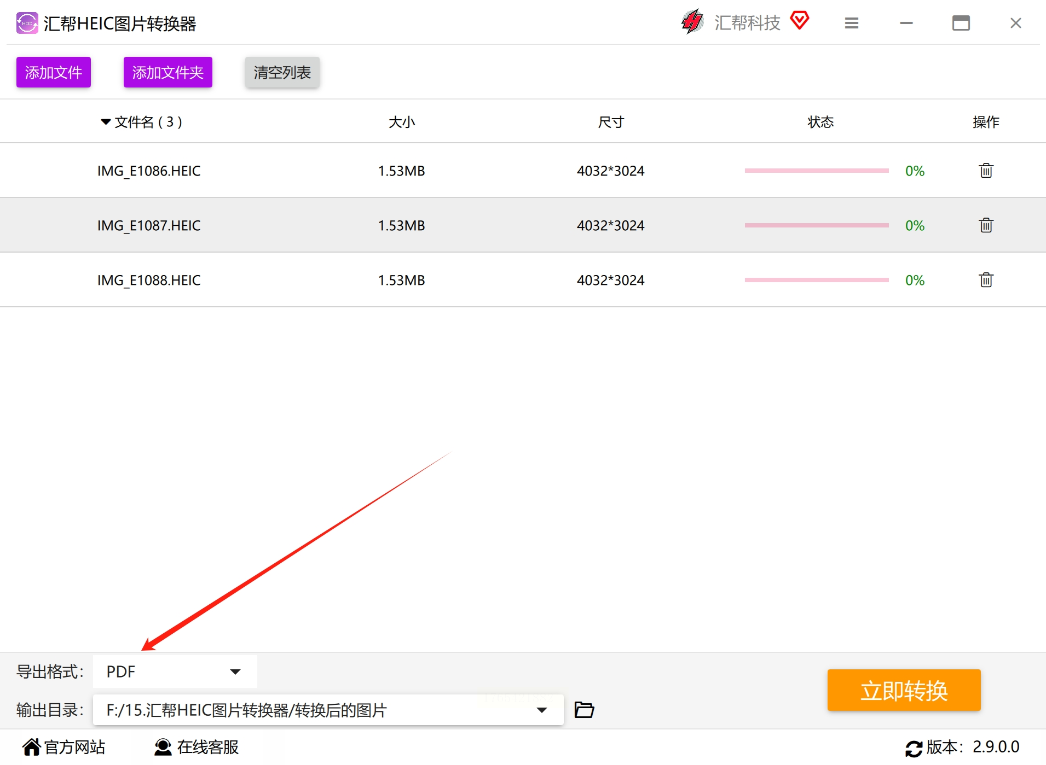1046x765 pixels.
Task: Expand the 输出目录 path dropdown arrow
Action: coord(542,710)
